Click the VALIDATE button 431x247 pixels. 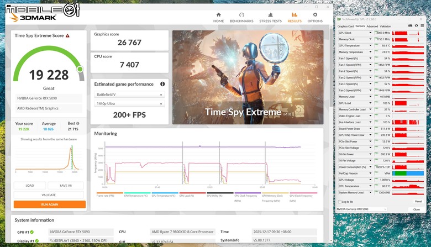point(49,195)
